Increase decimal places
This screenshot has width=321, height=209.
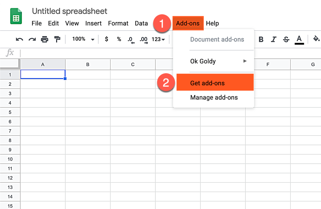click(143, 40)
